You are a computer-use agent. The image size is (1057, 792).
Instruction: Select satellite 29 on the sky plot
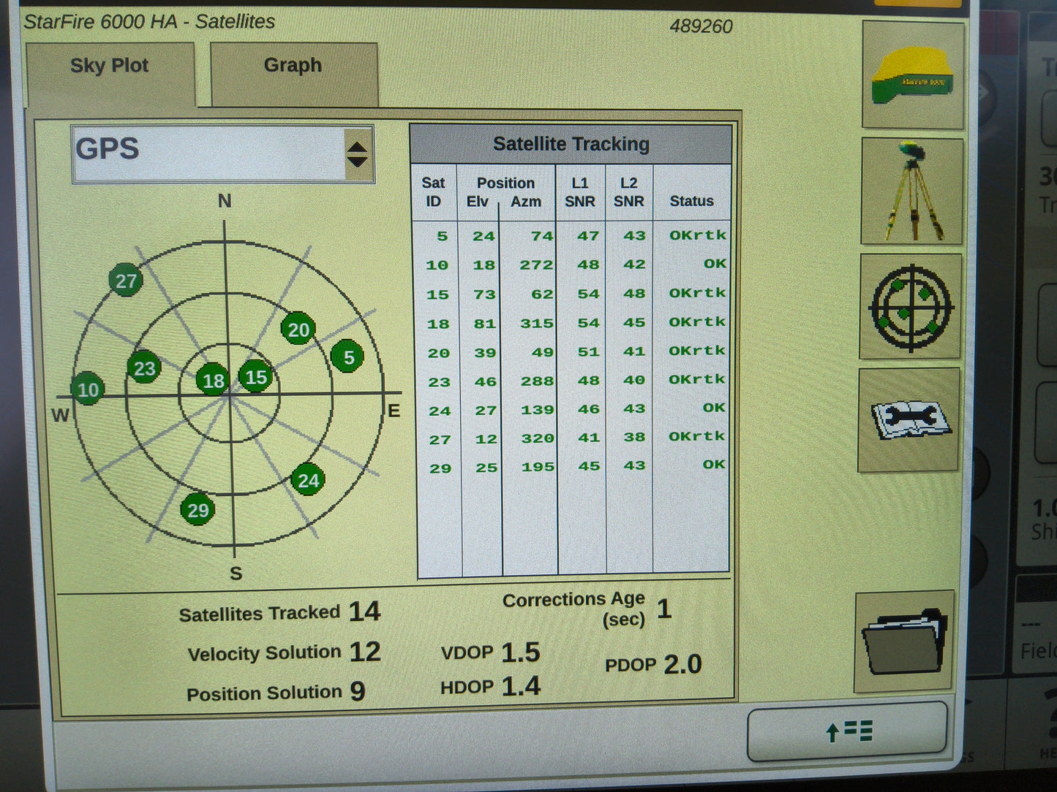click(198, 510)
